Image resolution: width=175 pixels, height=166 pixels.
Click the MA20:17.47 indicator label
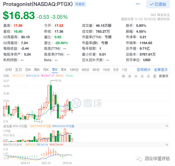48,76
